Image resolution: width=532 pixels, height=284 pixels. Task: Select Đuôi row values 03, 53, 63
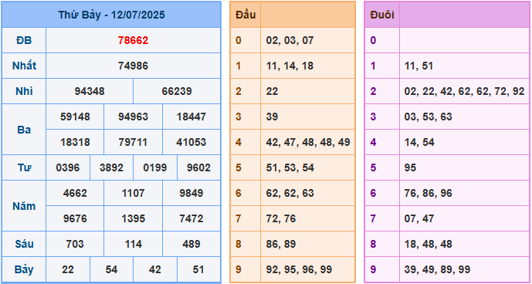pyautogui.click(x=428, y=117)
